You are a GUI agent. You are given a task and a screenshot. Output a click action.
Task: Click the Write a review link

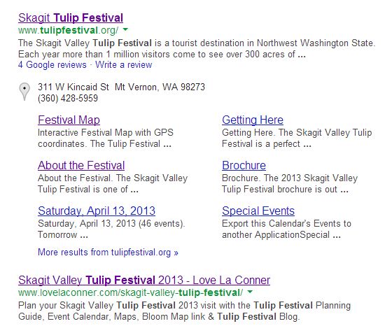[x=124, y=65]
